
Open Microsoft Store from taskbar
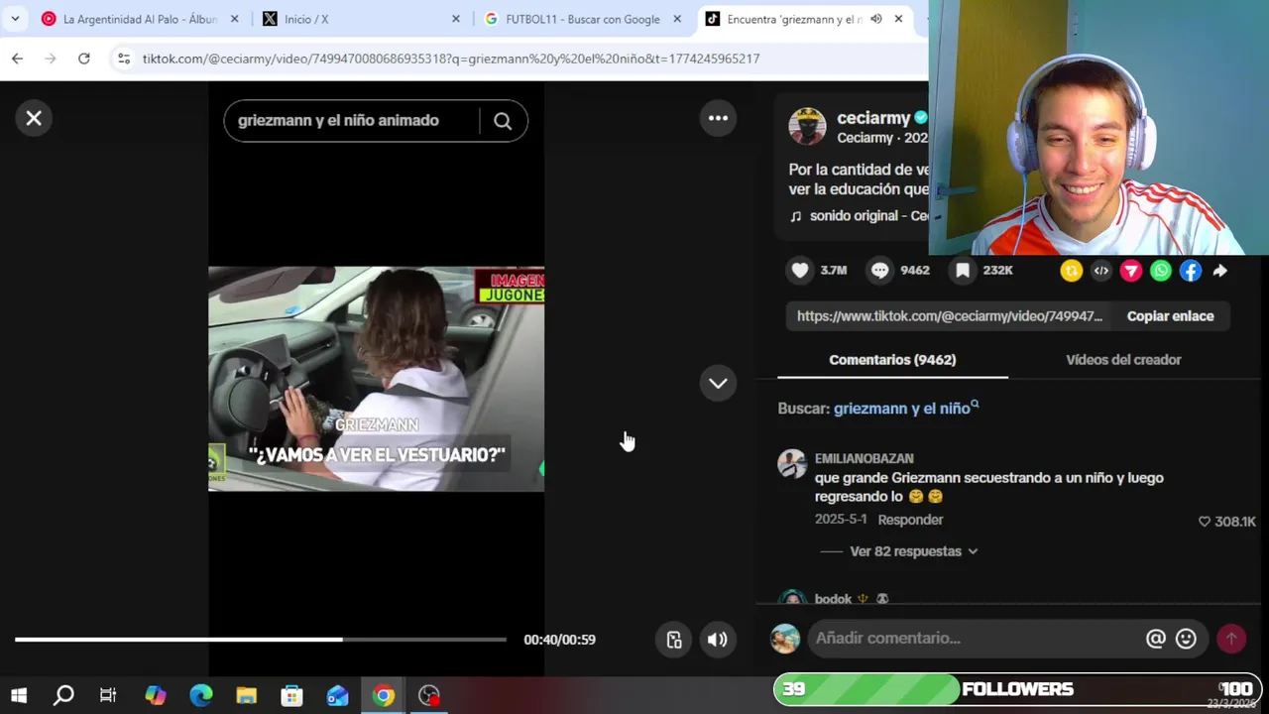292,695
